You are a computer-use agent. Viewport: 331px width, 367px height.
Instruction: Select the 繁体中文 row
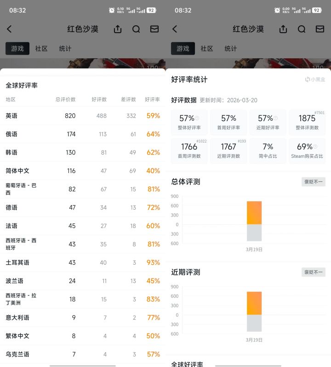tap(83, 336)
